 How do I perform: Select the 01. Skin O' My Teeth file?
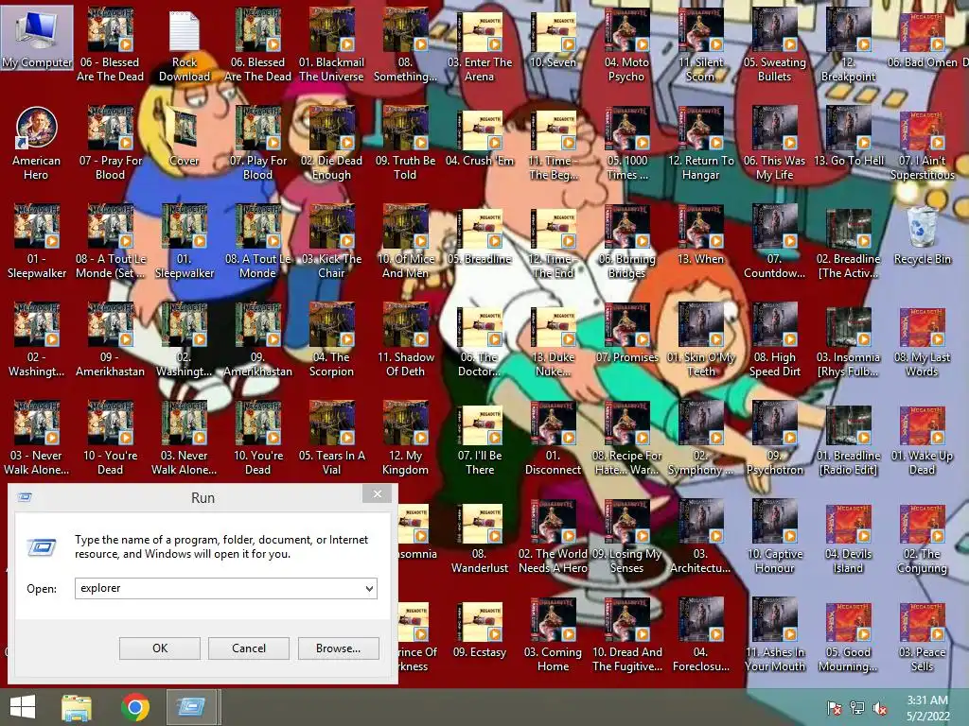tap(700, 339)
